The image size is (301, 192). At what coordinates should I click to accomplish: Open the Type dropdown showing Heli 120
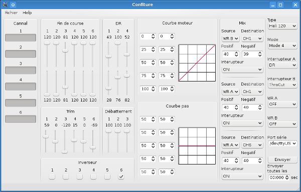click(x=282, y=26)
